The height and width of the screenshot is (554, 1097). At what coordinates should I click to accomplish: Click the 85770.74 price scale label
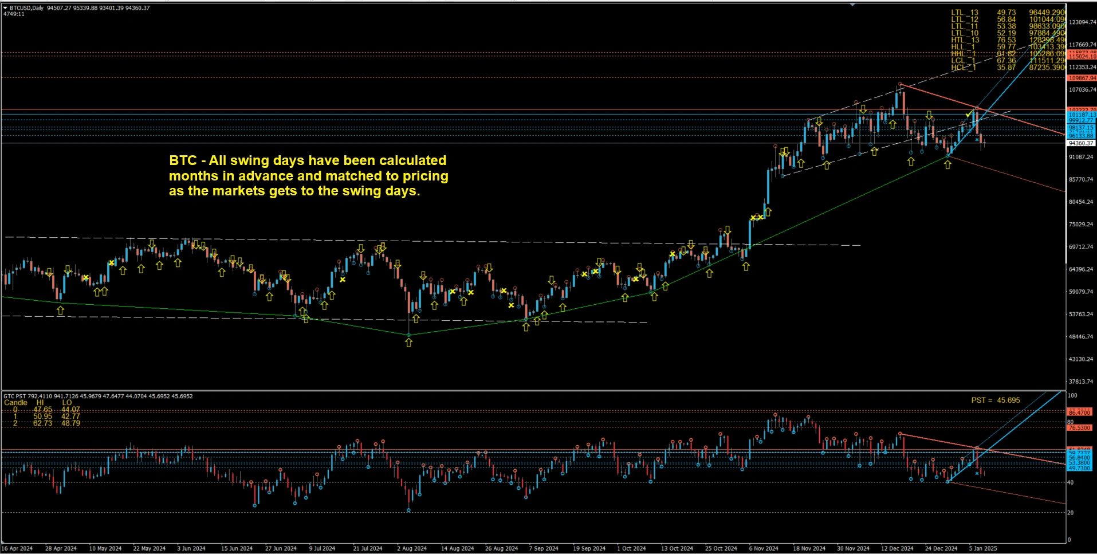click(1082, 179)
